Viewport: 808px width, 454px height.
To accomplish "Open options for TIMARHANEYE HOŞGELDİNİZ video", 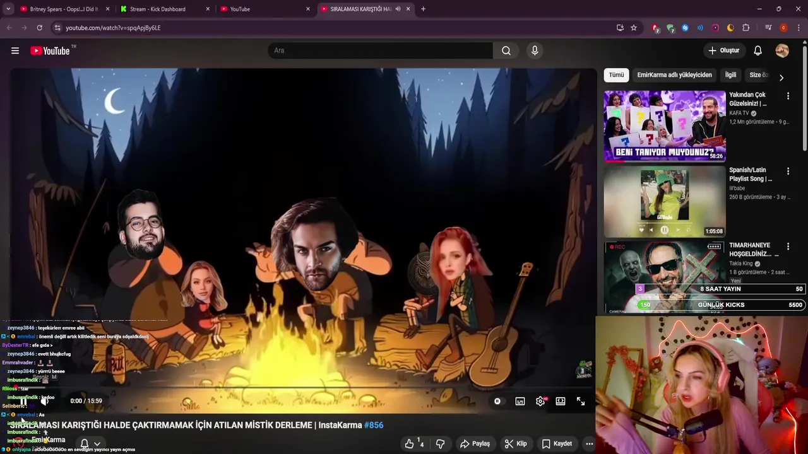I will pos(788,246).
